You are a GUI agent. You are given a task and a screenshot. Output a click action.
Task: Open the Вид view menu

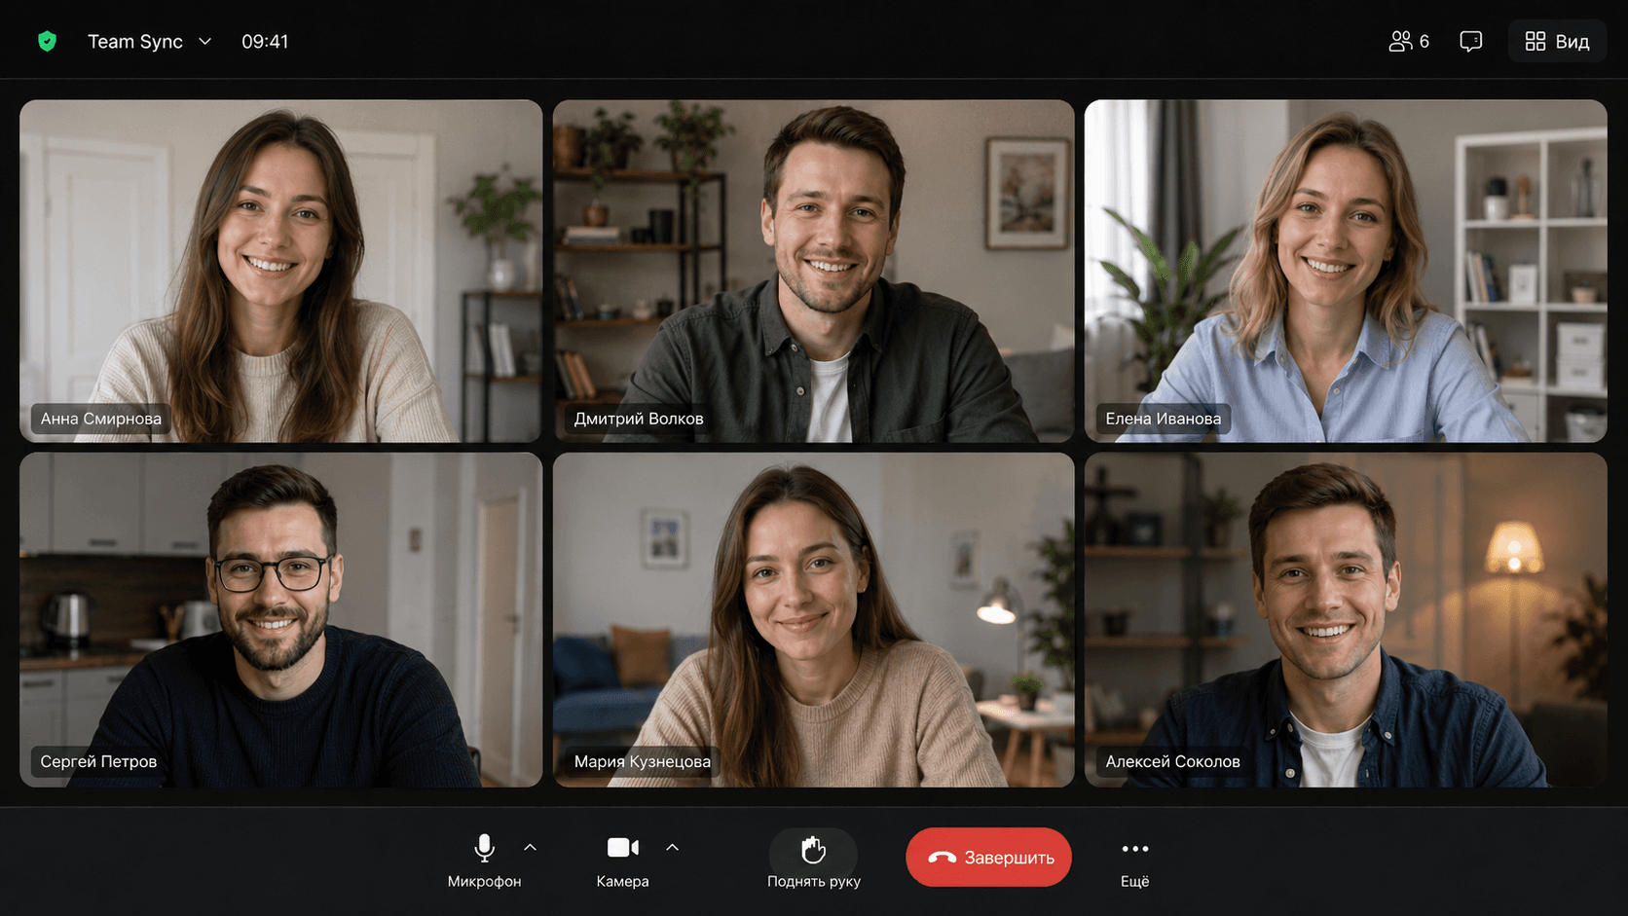coord(1557,41)
